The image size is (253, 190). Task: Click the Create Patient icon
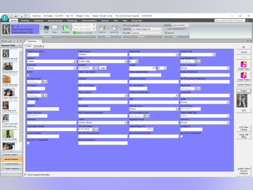click(x=244, y=76)
